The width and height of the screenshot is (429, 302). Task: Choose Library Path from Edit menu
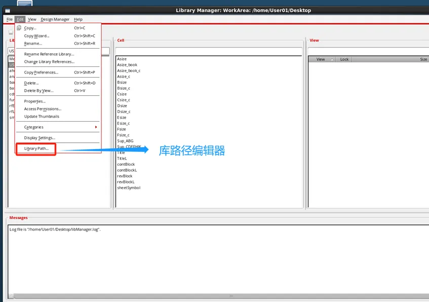click(x=36, y=148)
